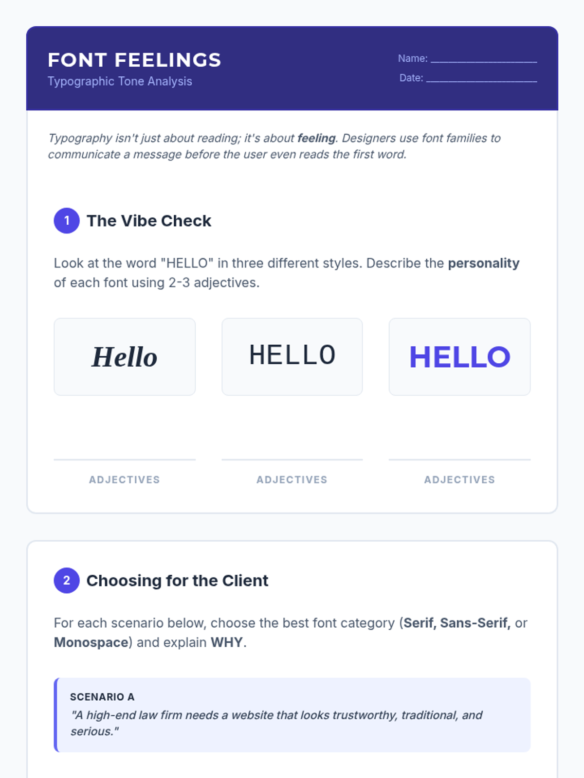The image size is (584, 778).
Task: Click The Vibe Check heading
Action: pyautogui.click(x=149, y=221)
